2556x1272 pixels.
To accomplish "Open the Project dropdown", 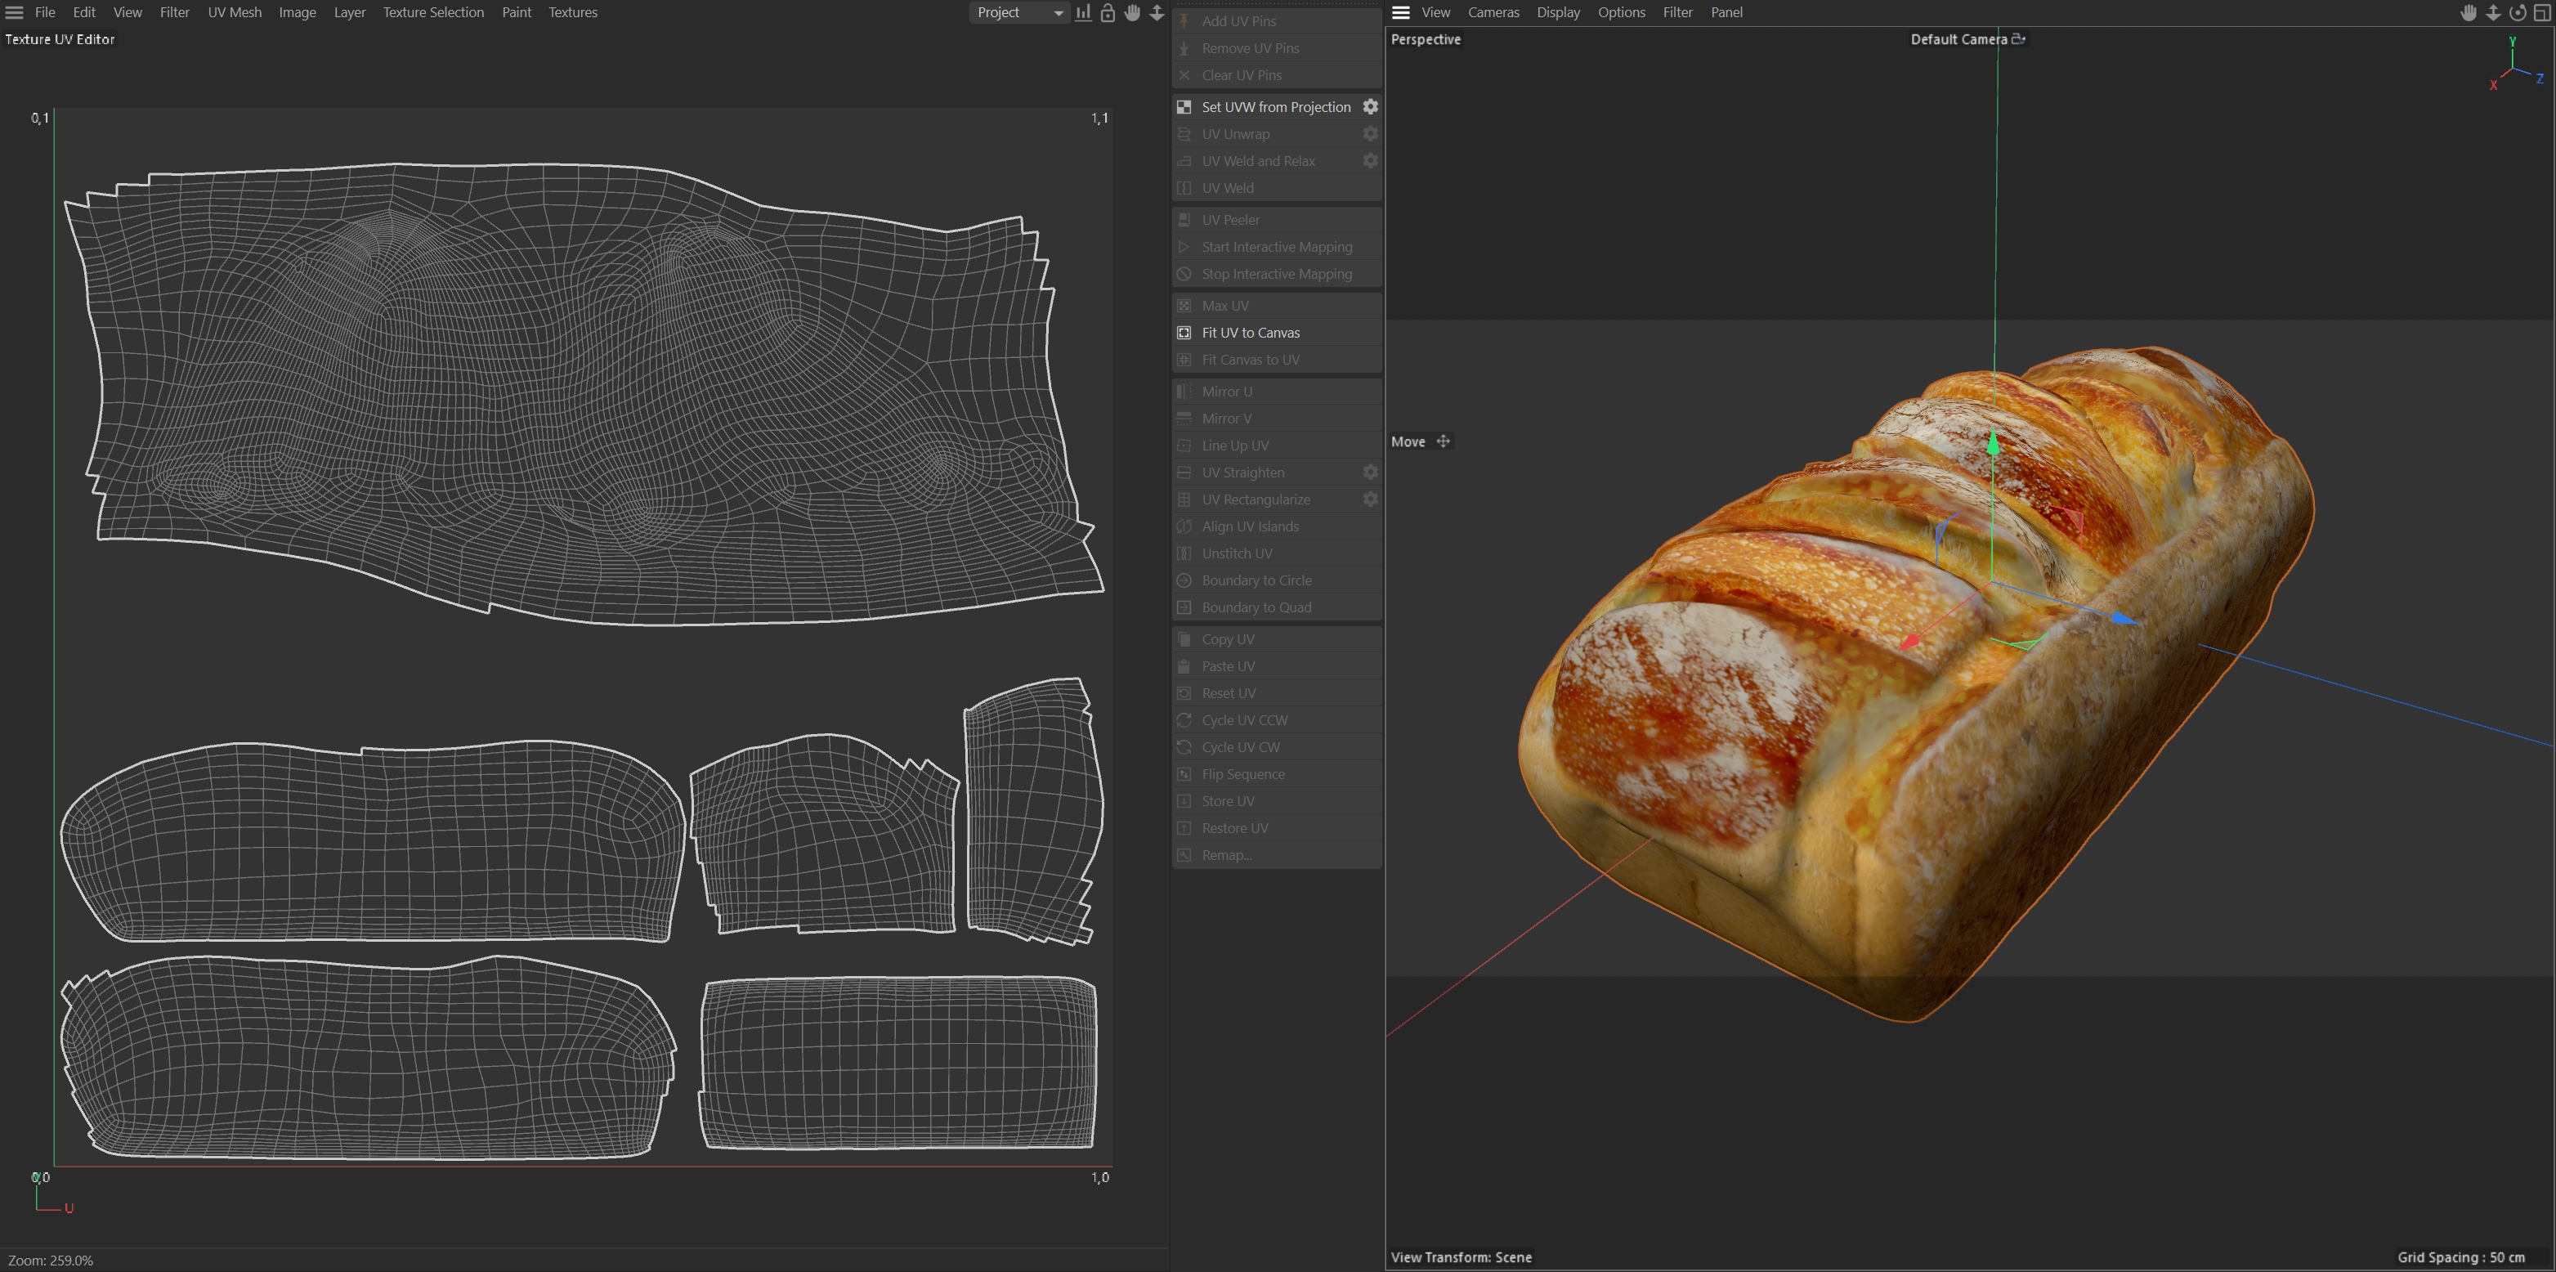I will (x=1017, y=13).
